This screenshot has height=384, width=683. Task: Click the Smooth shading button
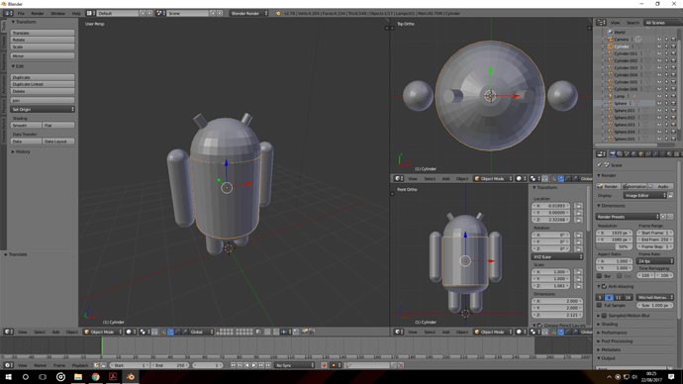(26, 126)
